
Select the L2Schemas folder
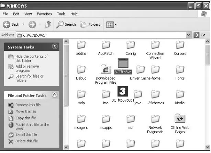point(155,97)
